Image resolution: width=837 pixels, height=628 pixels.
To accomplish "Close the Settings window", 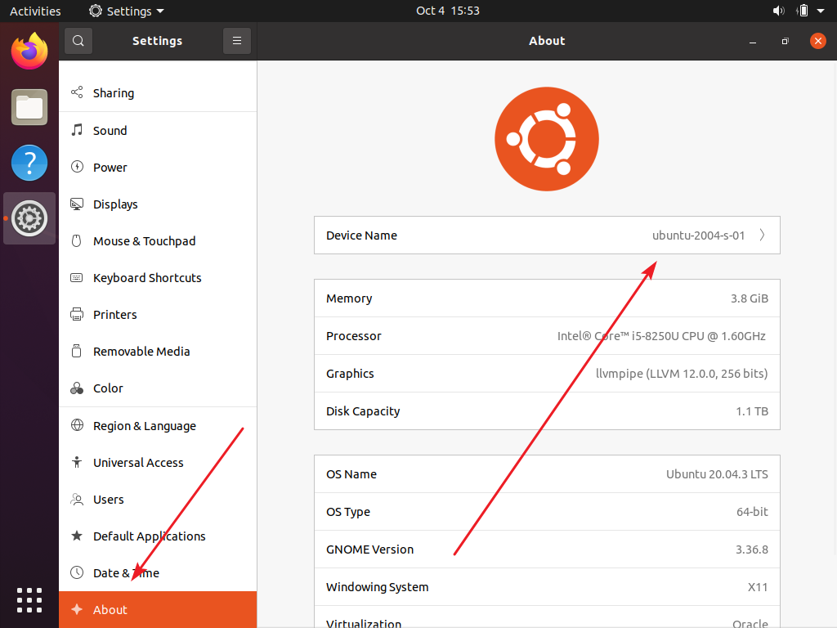I will click(x=817, y=41).
